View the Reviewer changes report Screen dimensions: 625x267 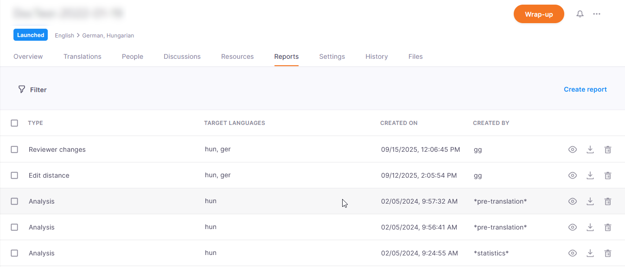click(x=573, y=149)
